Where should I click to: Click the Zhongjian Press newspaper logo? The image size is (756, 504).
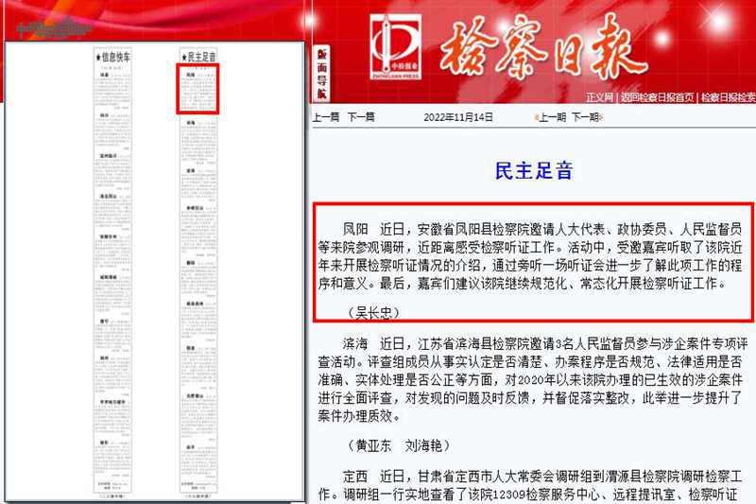396,46
